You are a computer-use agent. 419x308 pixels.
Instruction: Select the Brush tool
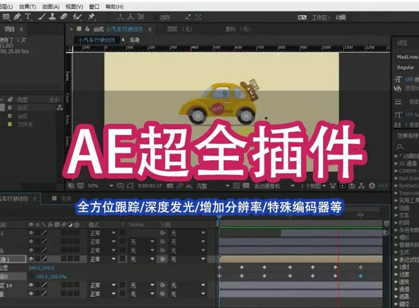pos(41,17)
